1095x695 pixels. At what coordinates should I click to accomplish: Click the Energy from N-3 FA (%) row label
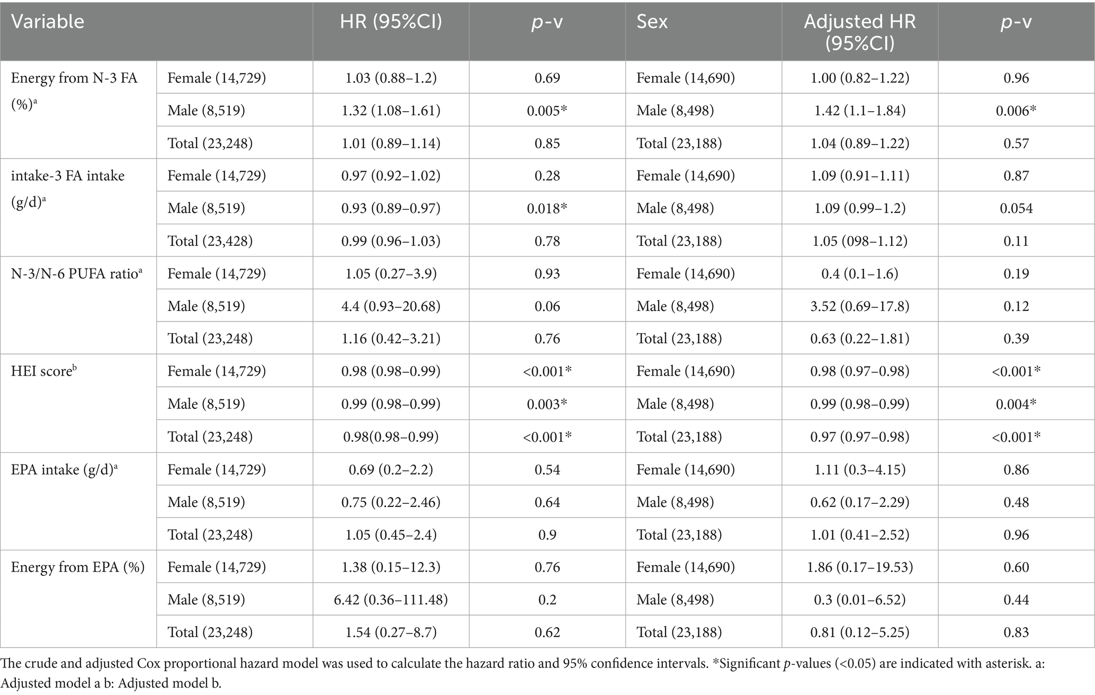(x=74, y=88)
